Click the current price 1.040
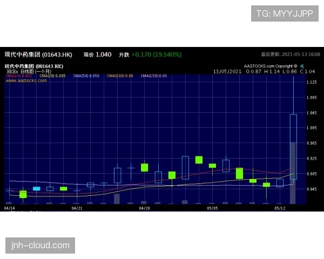Screen dimensions: 324x259 point(104,54)
